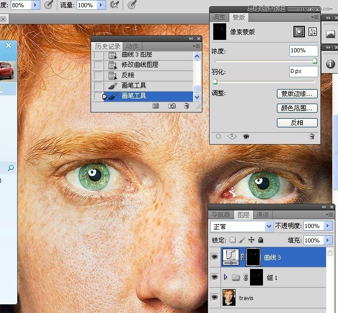This screenshot has height=313, width=338.
Task: Click the 浓度 density slider handle
Action: (315, 61)
